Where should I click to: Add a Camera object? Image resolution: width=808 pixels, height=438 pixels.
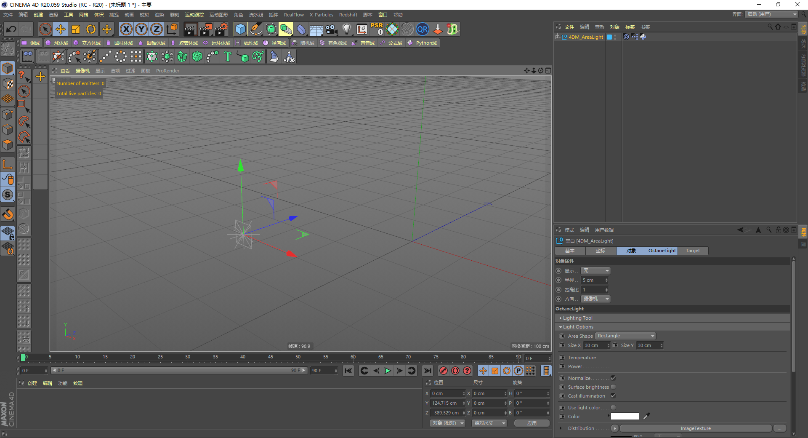click(x=332, y=29)
